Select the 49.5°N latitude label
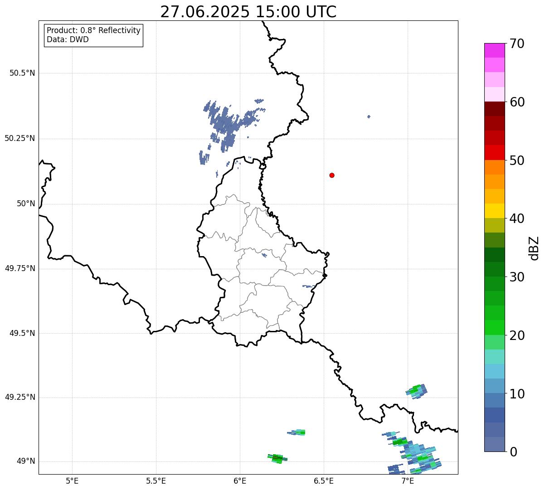545x490 pixels. click(22, 333)
